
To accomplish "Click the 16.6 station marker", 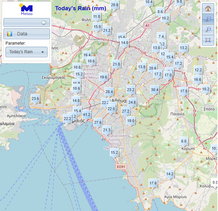I will point(197,79).
